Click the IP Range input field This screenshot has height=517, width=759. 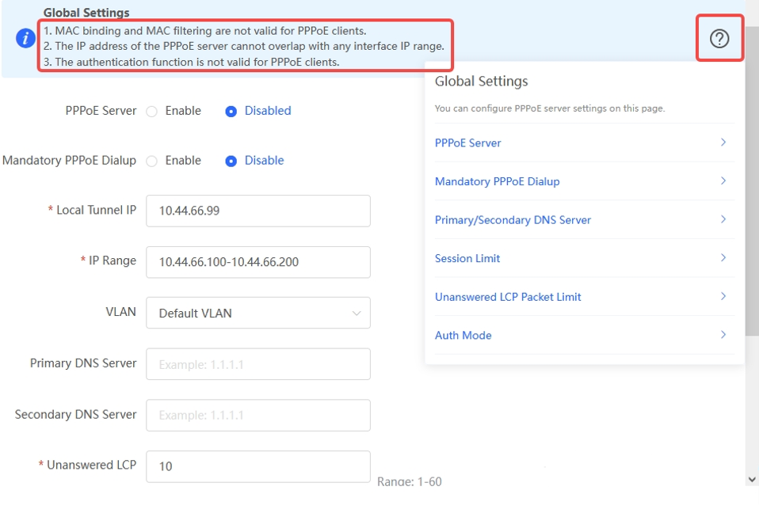coord(257,262)
